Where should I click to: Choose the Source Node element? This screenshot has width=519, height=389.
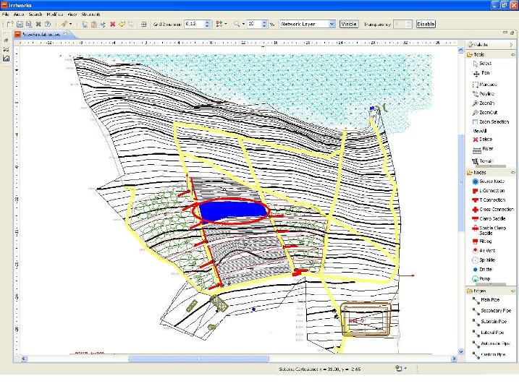pyautogui.click(x=491, y=181)
